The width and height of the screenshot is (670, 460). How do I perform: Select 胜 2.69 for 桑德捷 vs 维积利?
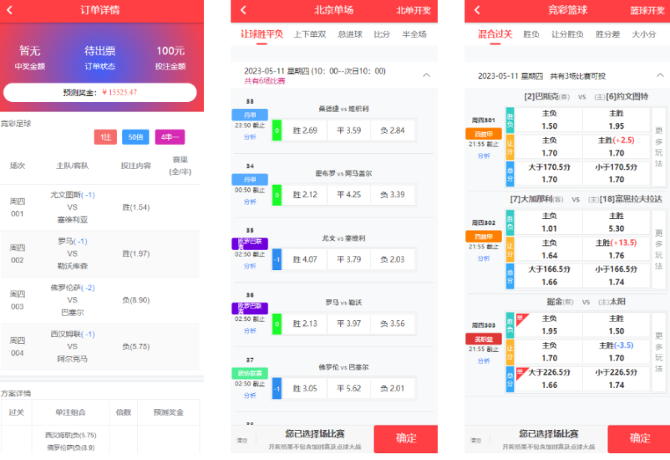pos(305,130)
